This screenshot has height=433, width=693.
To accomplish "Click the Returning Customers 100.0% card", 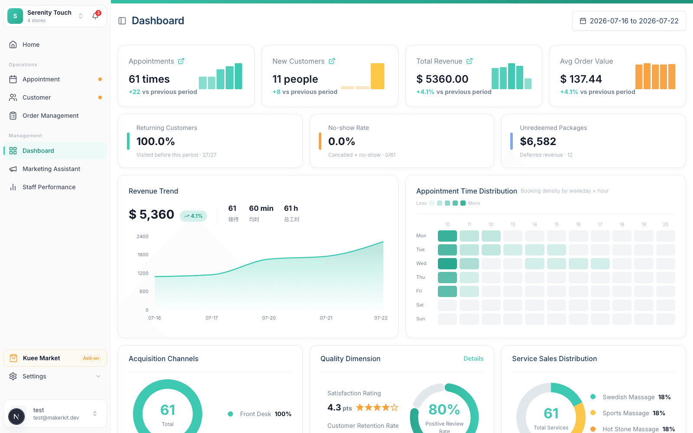I will 210,141.
